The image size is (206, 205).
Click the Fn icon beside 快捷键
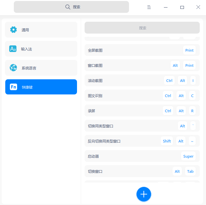13,87
